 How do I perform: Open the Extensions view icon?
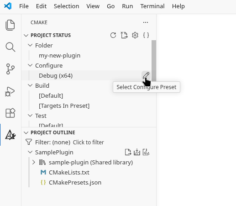[10, 113]
